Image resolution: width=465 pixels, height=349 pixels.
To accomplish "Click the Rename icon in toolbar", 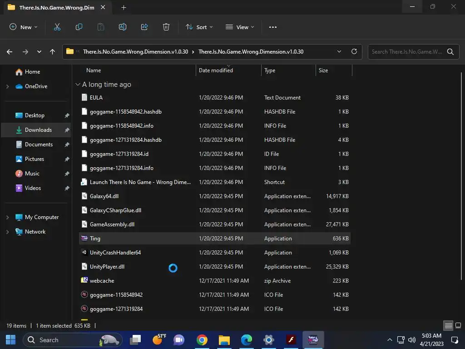I will 123,27.
